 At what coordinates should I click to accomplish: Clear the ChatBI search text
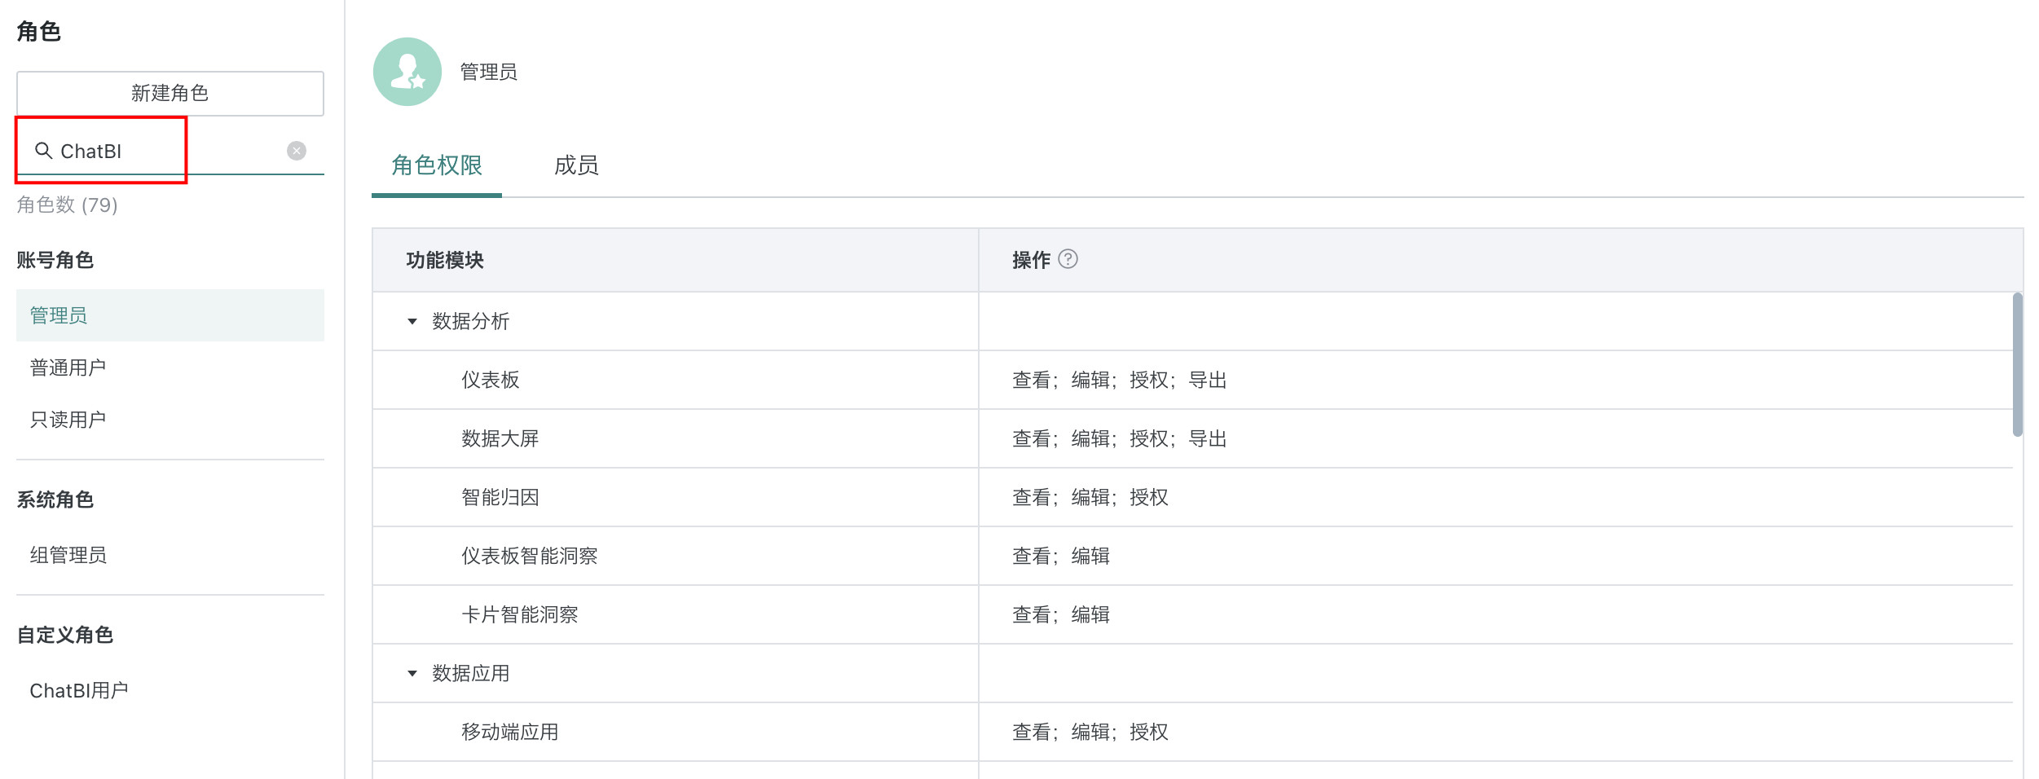[297, 151]
